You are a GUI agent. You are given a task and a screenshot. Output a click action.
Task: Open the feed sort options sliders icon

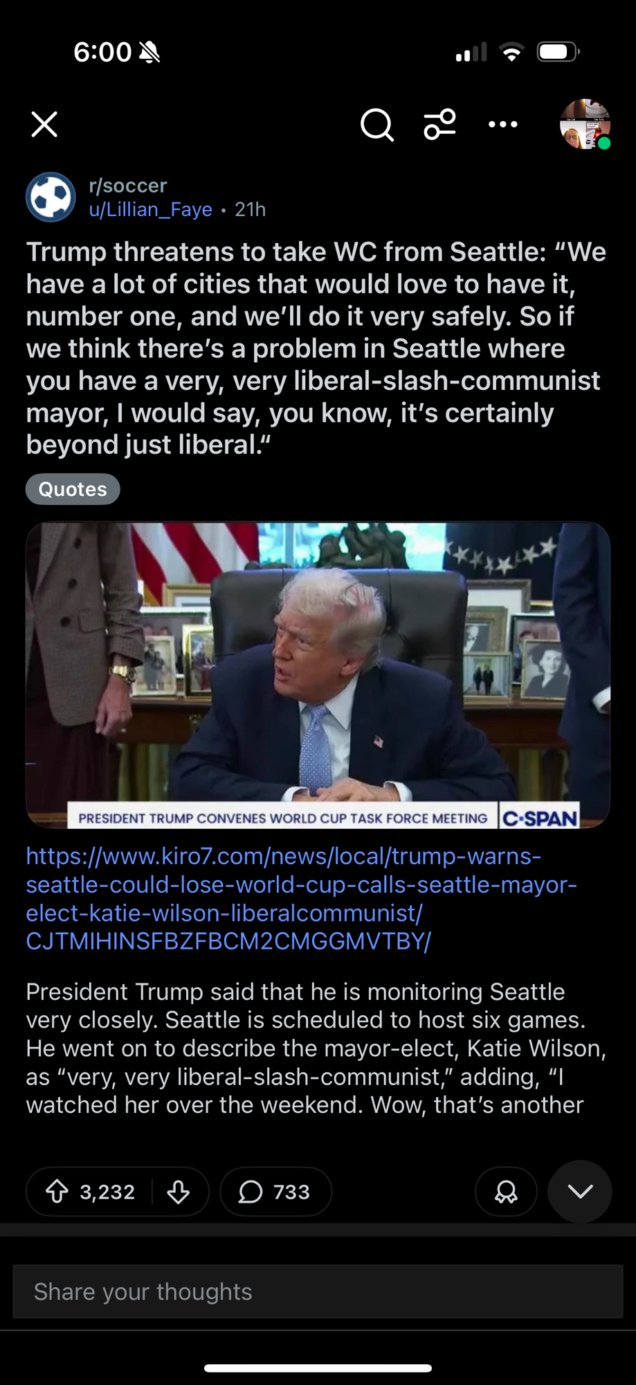pos(440,125)
